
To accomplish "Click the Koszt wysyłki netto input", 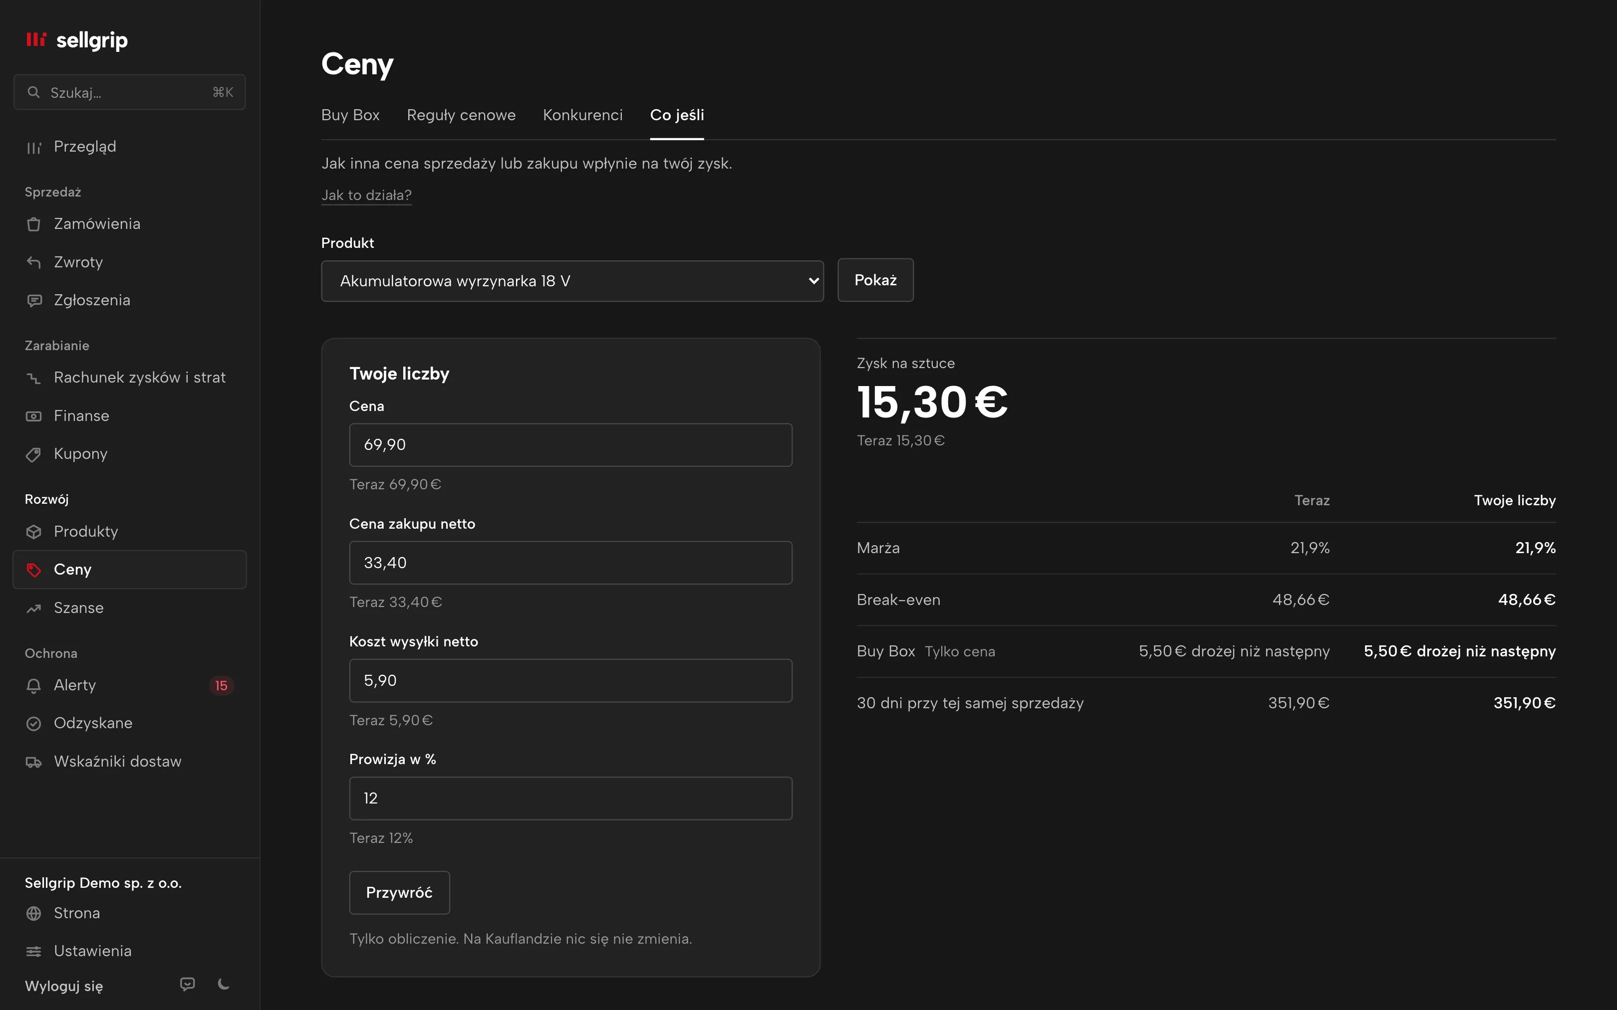I will click(x=570, y=681).
